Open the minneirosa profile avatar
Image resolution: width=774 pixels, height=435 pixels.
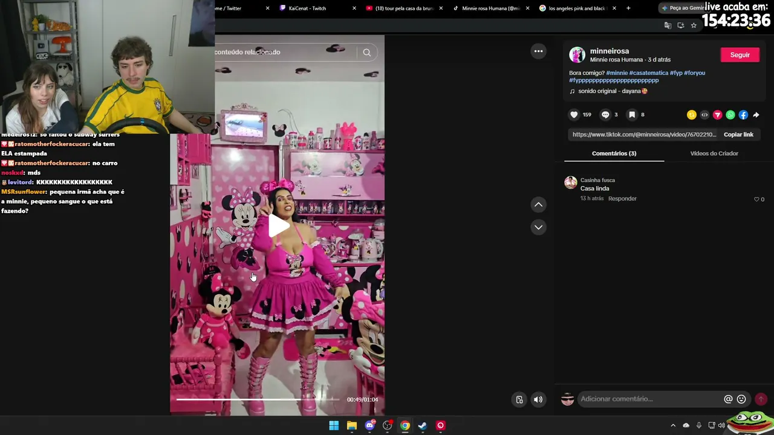577,55
